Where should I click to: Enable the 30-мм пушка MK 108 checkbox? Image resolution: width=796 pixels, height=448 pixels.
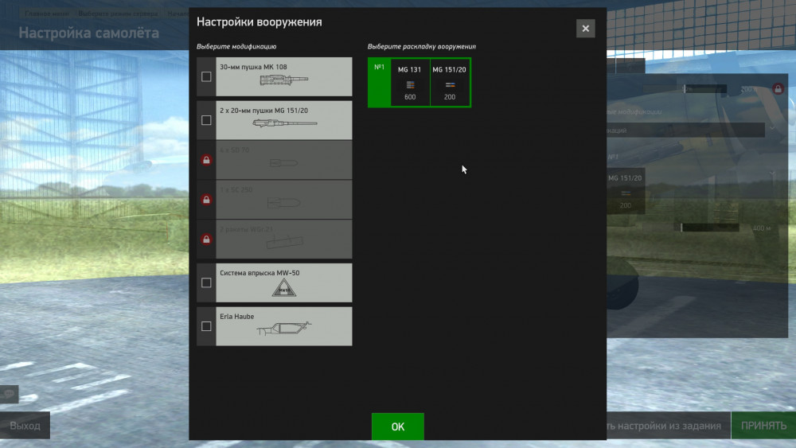tap(206, 76)
